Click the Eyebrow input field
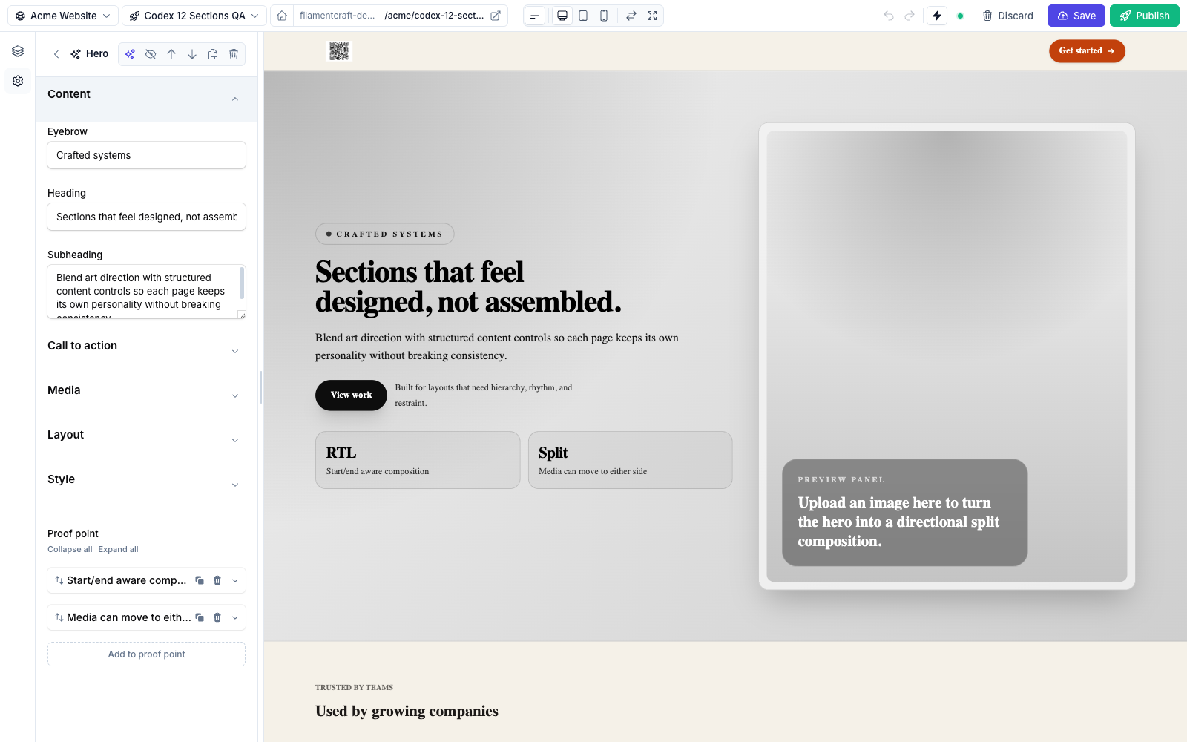The width and height of the screenshot is (1187, 742). coord(146,155)
